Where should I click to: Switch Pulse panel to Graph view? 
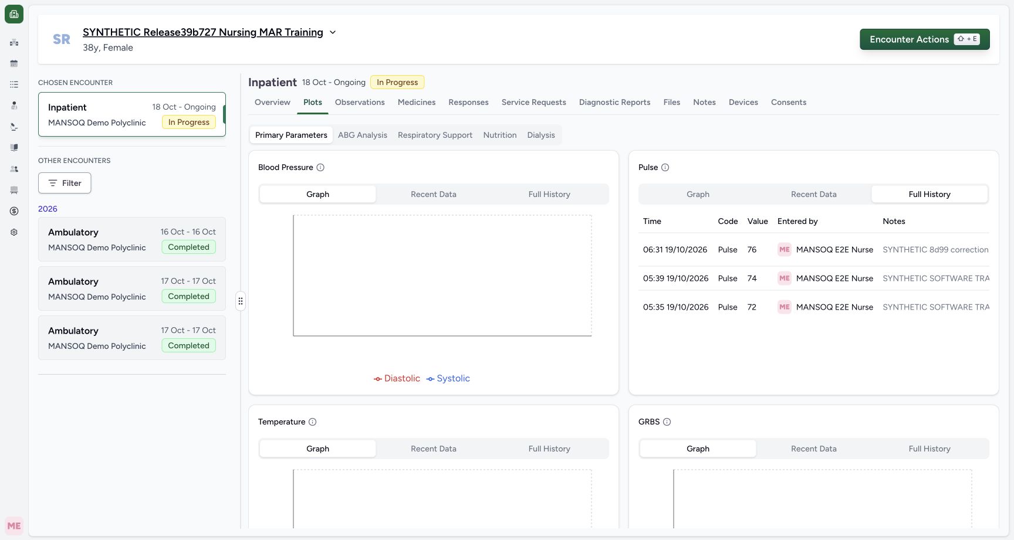[698, 194]
